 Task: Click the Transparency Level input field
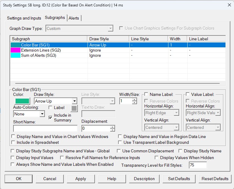[198, 165]
